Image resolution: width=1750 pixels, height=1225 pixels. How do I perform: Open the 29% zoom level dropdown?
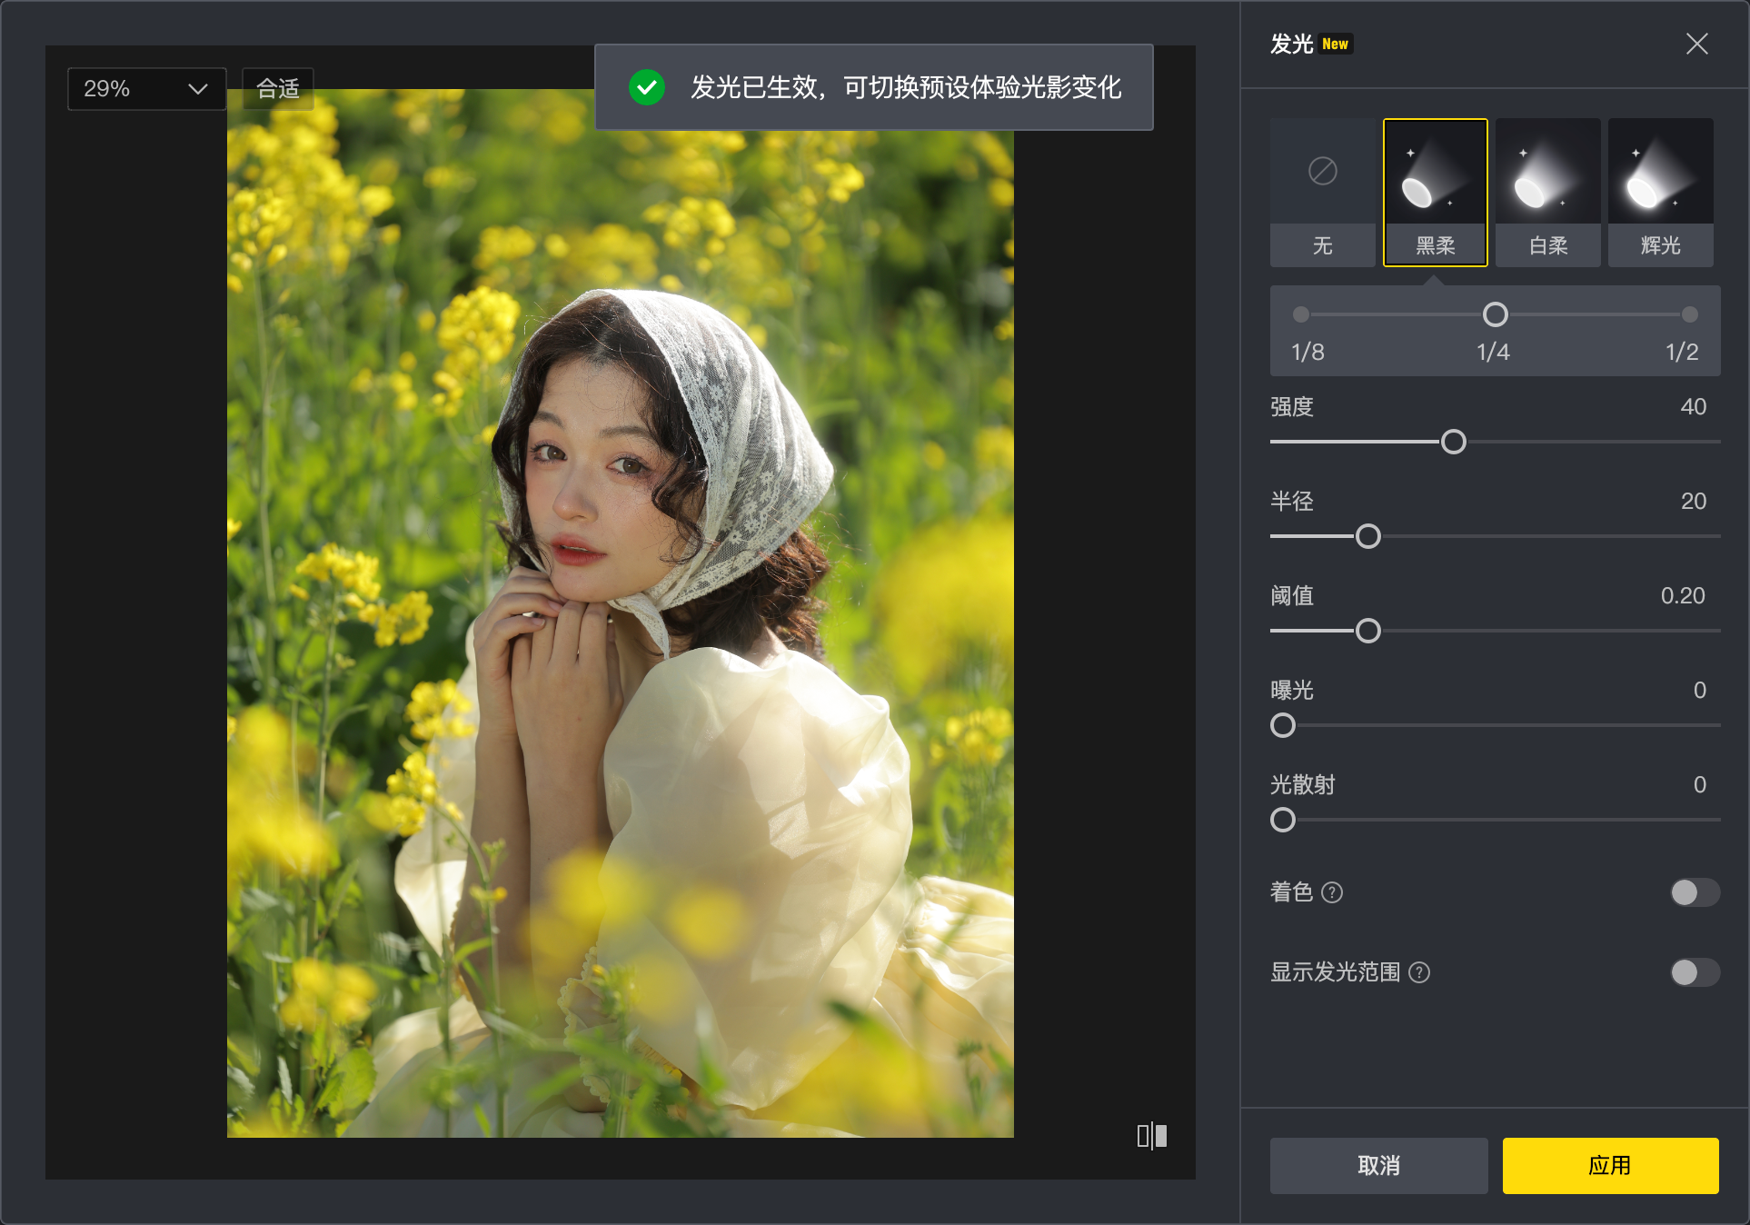[x=145, y=88]
